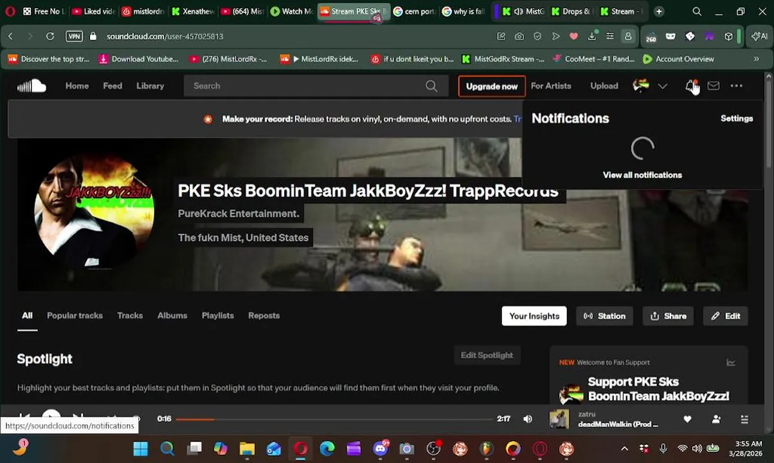Viewport: 774px width, 463px height.
Task: Open the Library page
Action: coord(150,86)
